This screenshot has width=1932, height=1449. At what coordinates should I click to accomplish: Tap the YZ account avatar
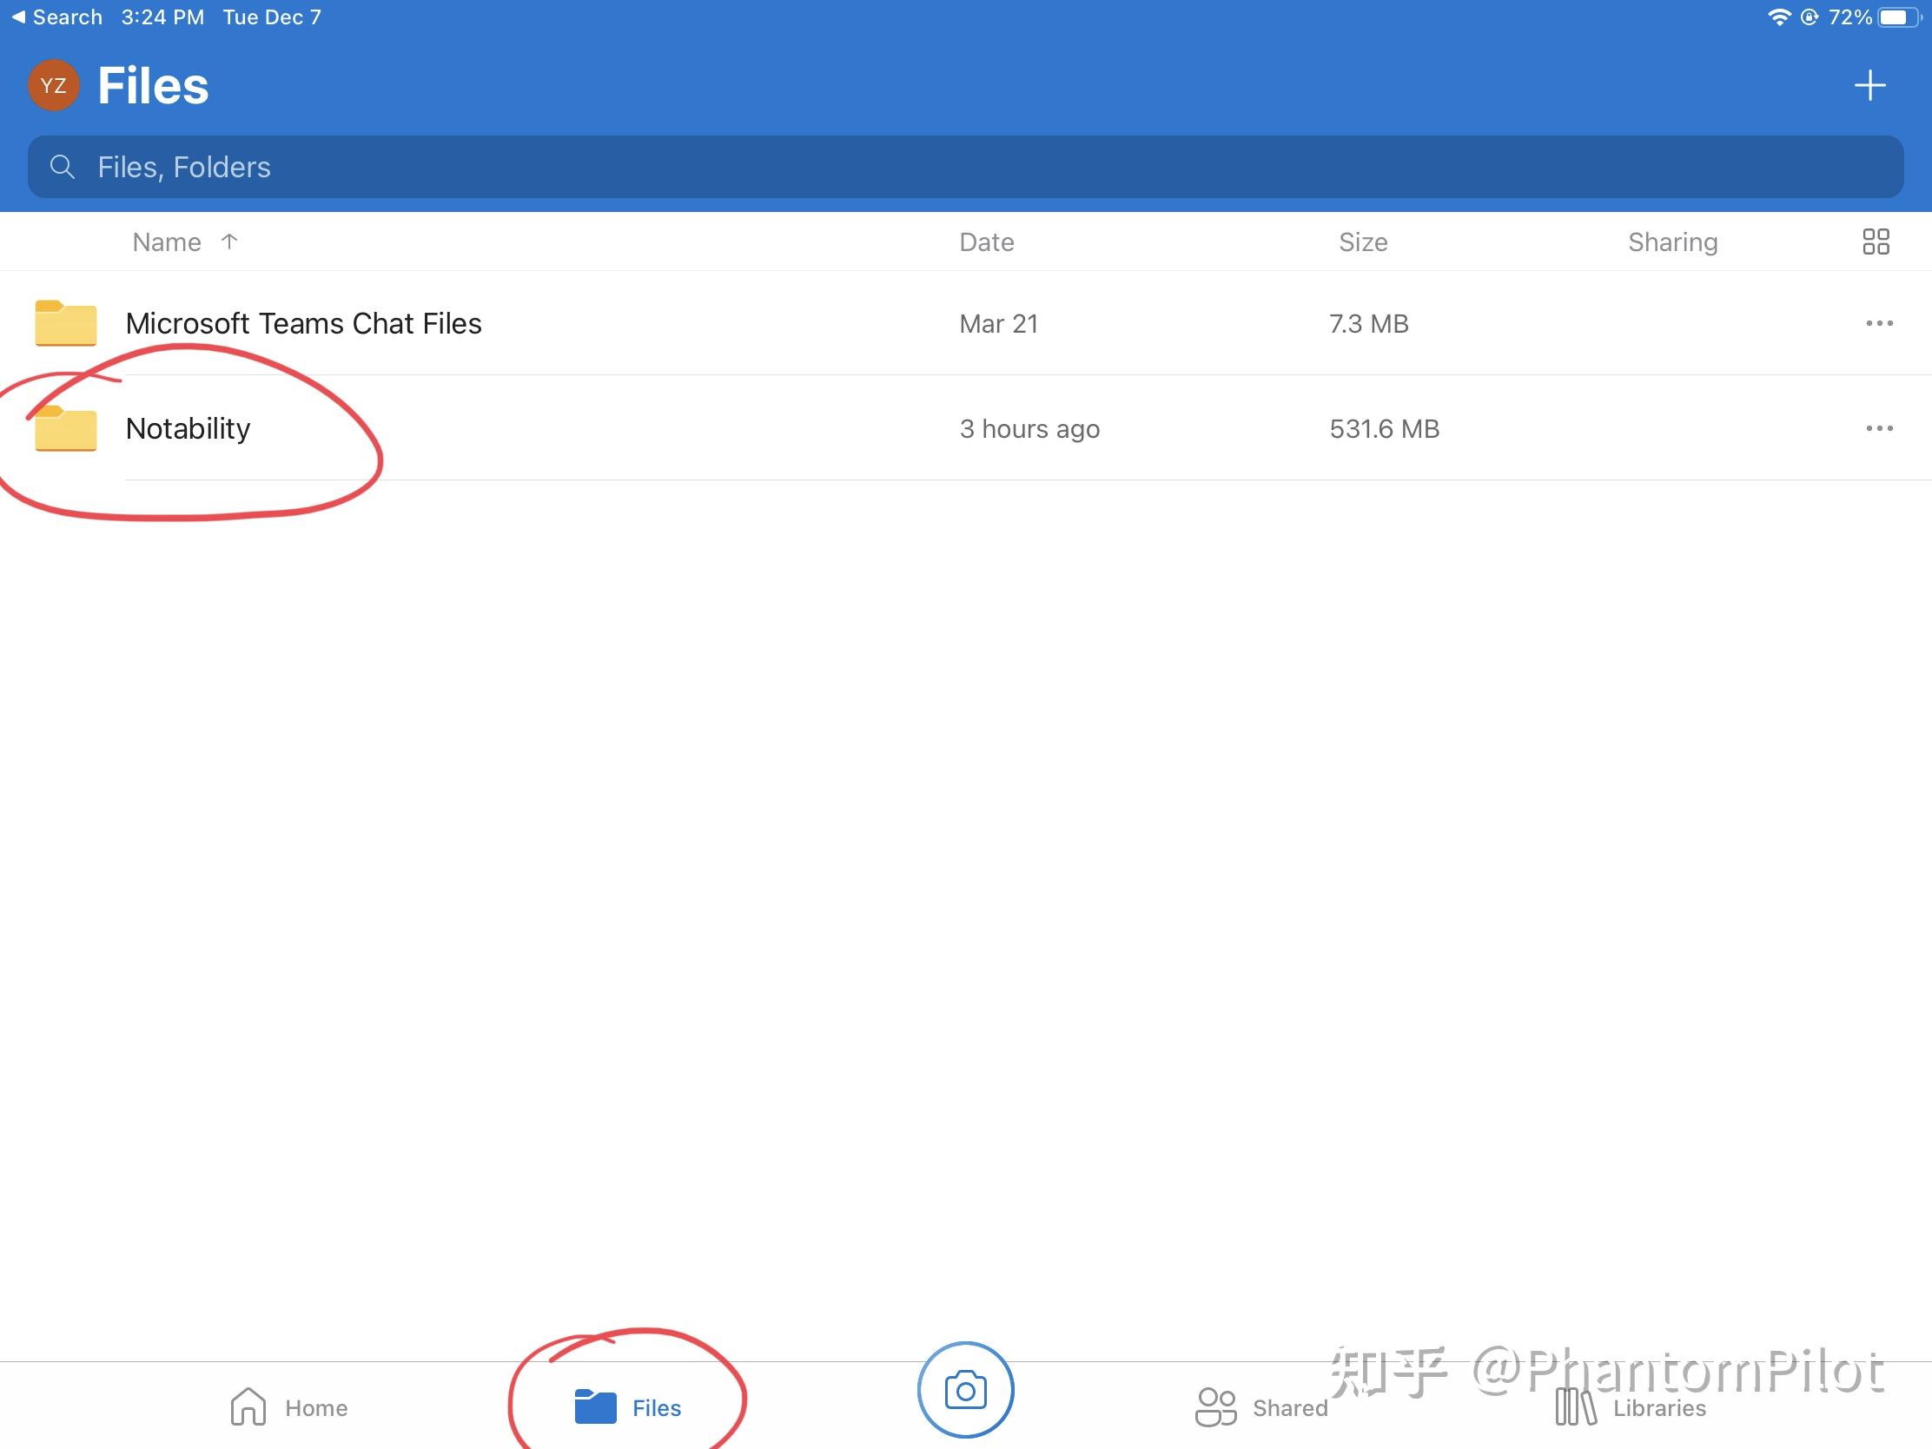53,85
